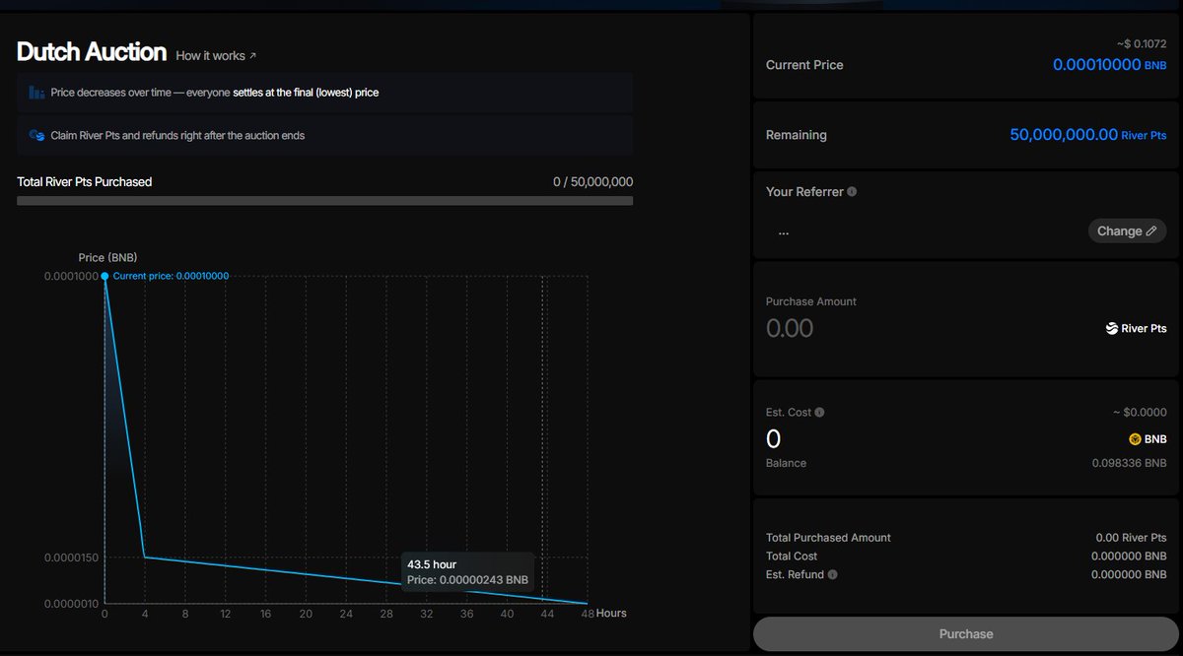Click the Est. Refund "0.000000 BNB" value

pyautogui.click(x=1130, y=574)
